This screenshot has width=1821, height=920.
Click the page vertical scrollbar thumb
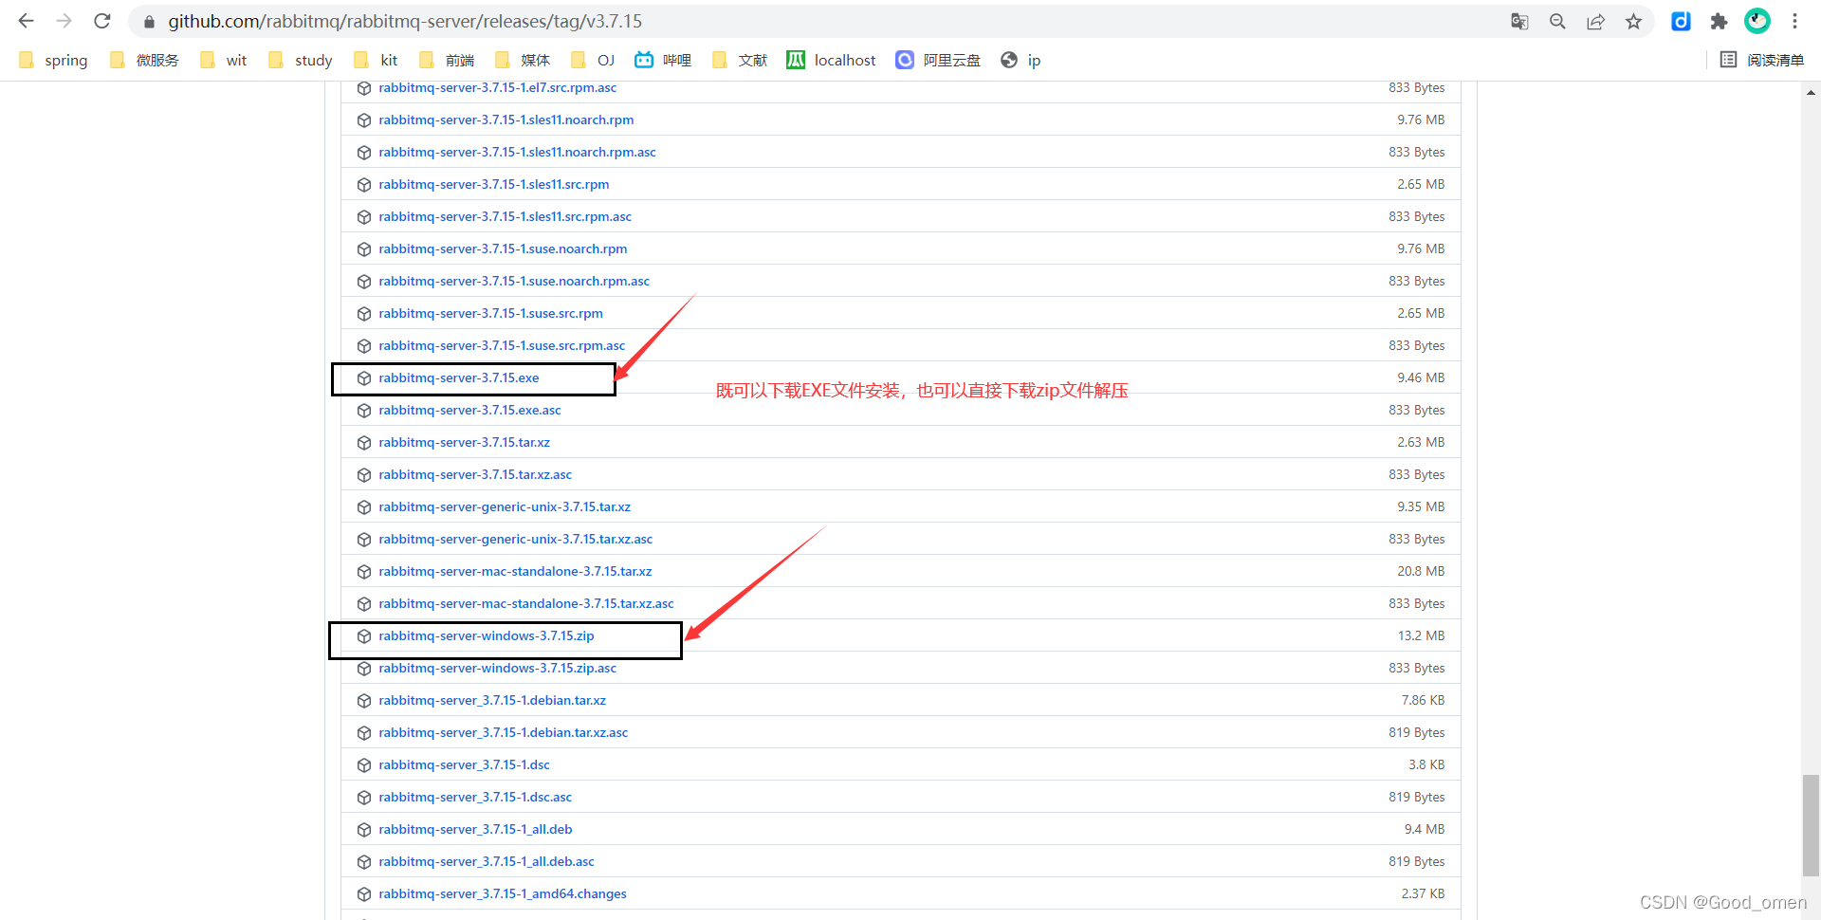coord(1811,825)
